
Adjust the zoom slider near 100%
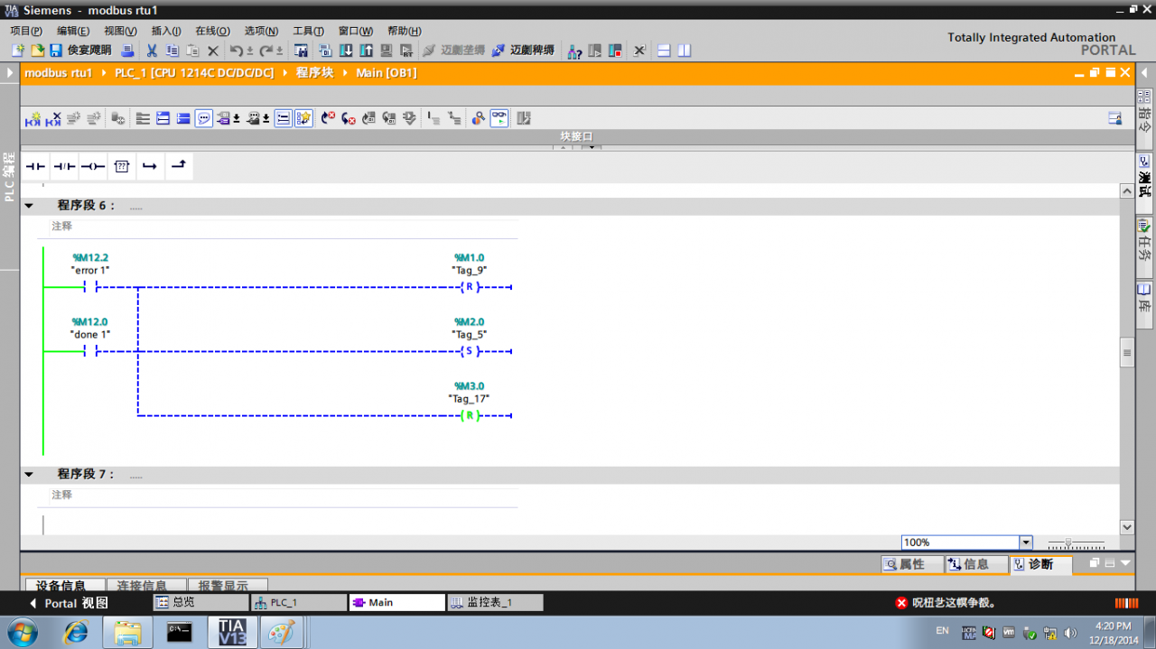pos(1068,542)
